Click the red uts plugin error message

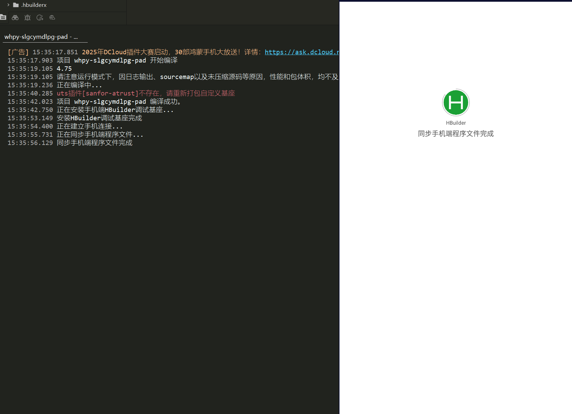(146, 93)
